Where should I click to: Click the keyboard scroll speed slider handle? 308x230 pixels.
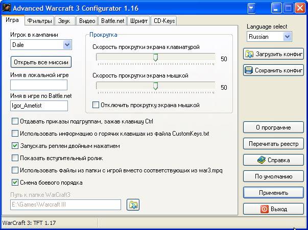[x=155, y=57]
